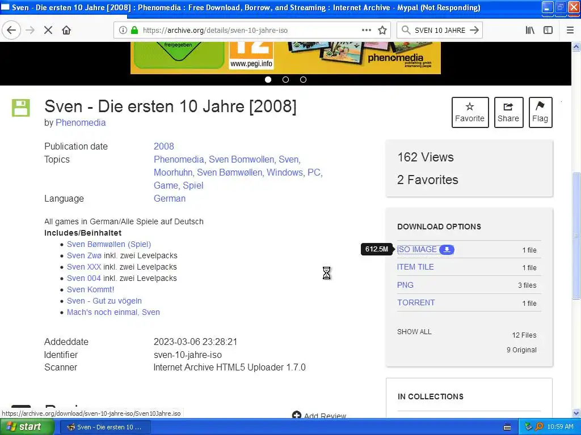The image size is (581, 435).
Task: Go back to the previous page
Action: coord(11,31)
